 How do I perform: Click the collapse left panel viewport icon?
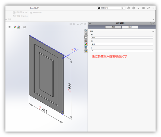[x=71, y=24]
